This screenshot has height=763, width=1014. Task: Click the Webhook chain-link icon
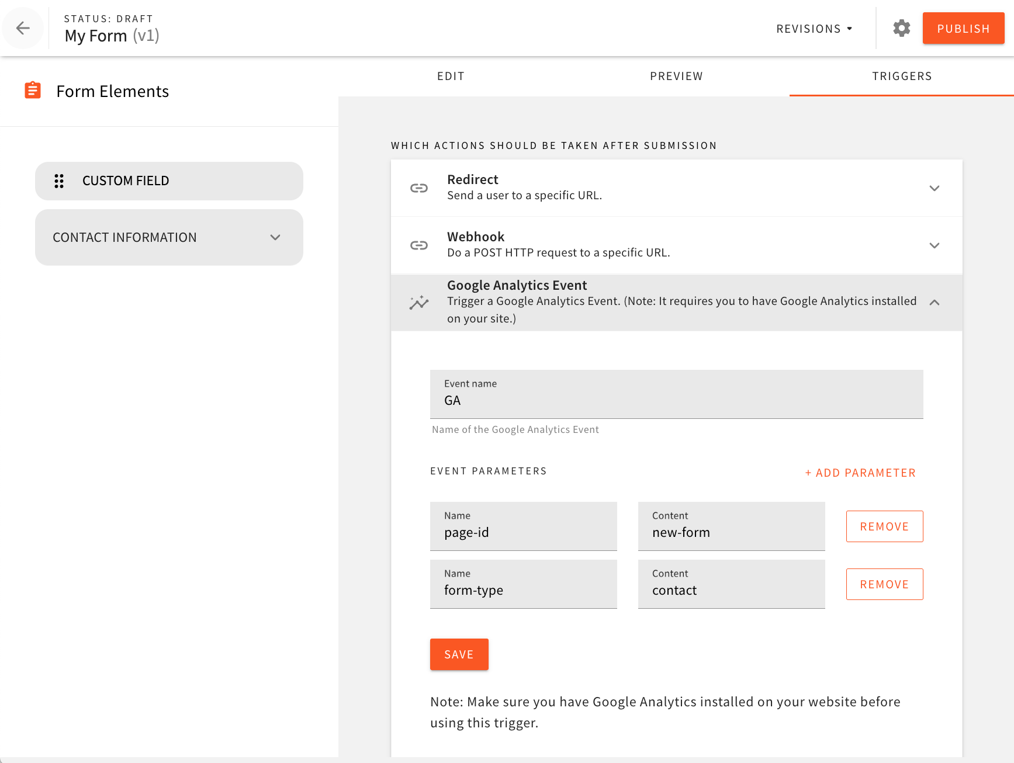click(419, 245)
